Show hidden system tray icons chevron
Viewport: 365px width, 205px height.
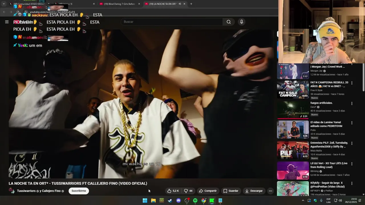(303, 200)
